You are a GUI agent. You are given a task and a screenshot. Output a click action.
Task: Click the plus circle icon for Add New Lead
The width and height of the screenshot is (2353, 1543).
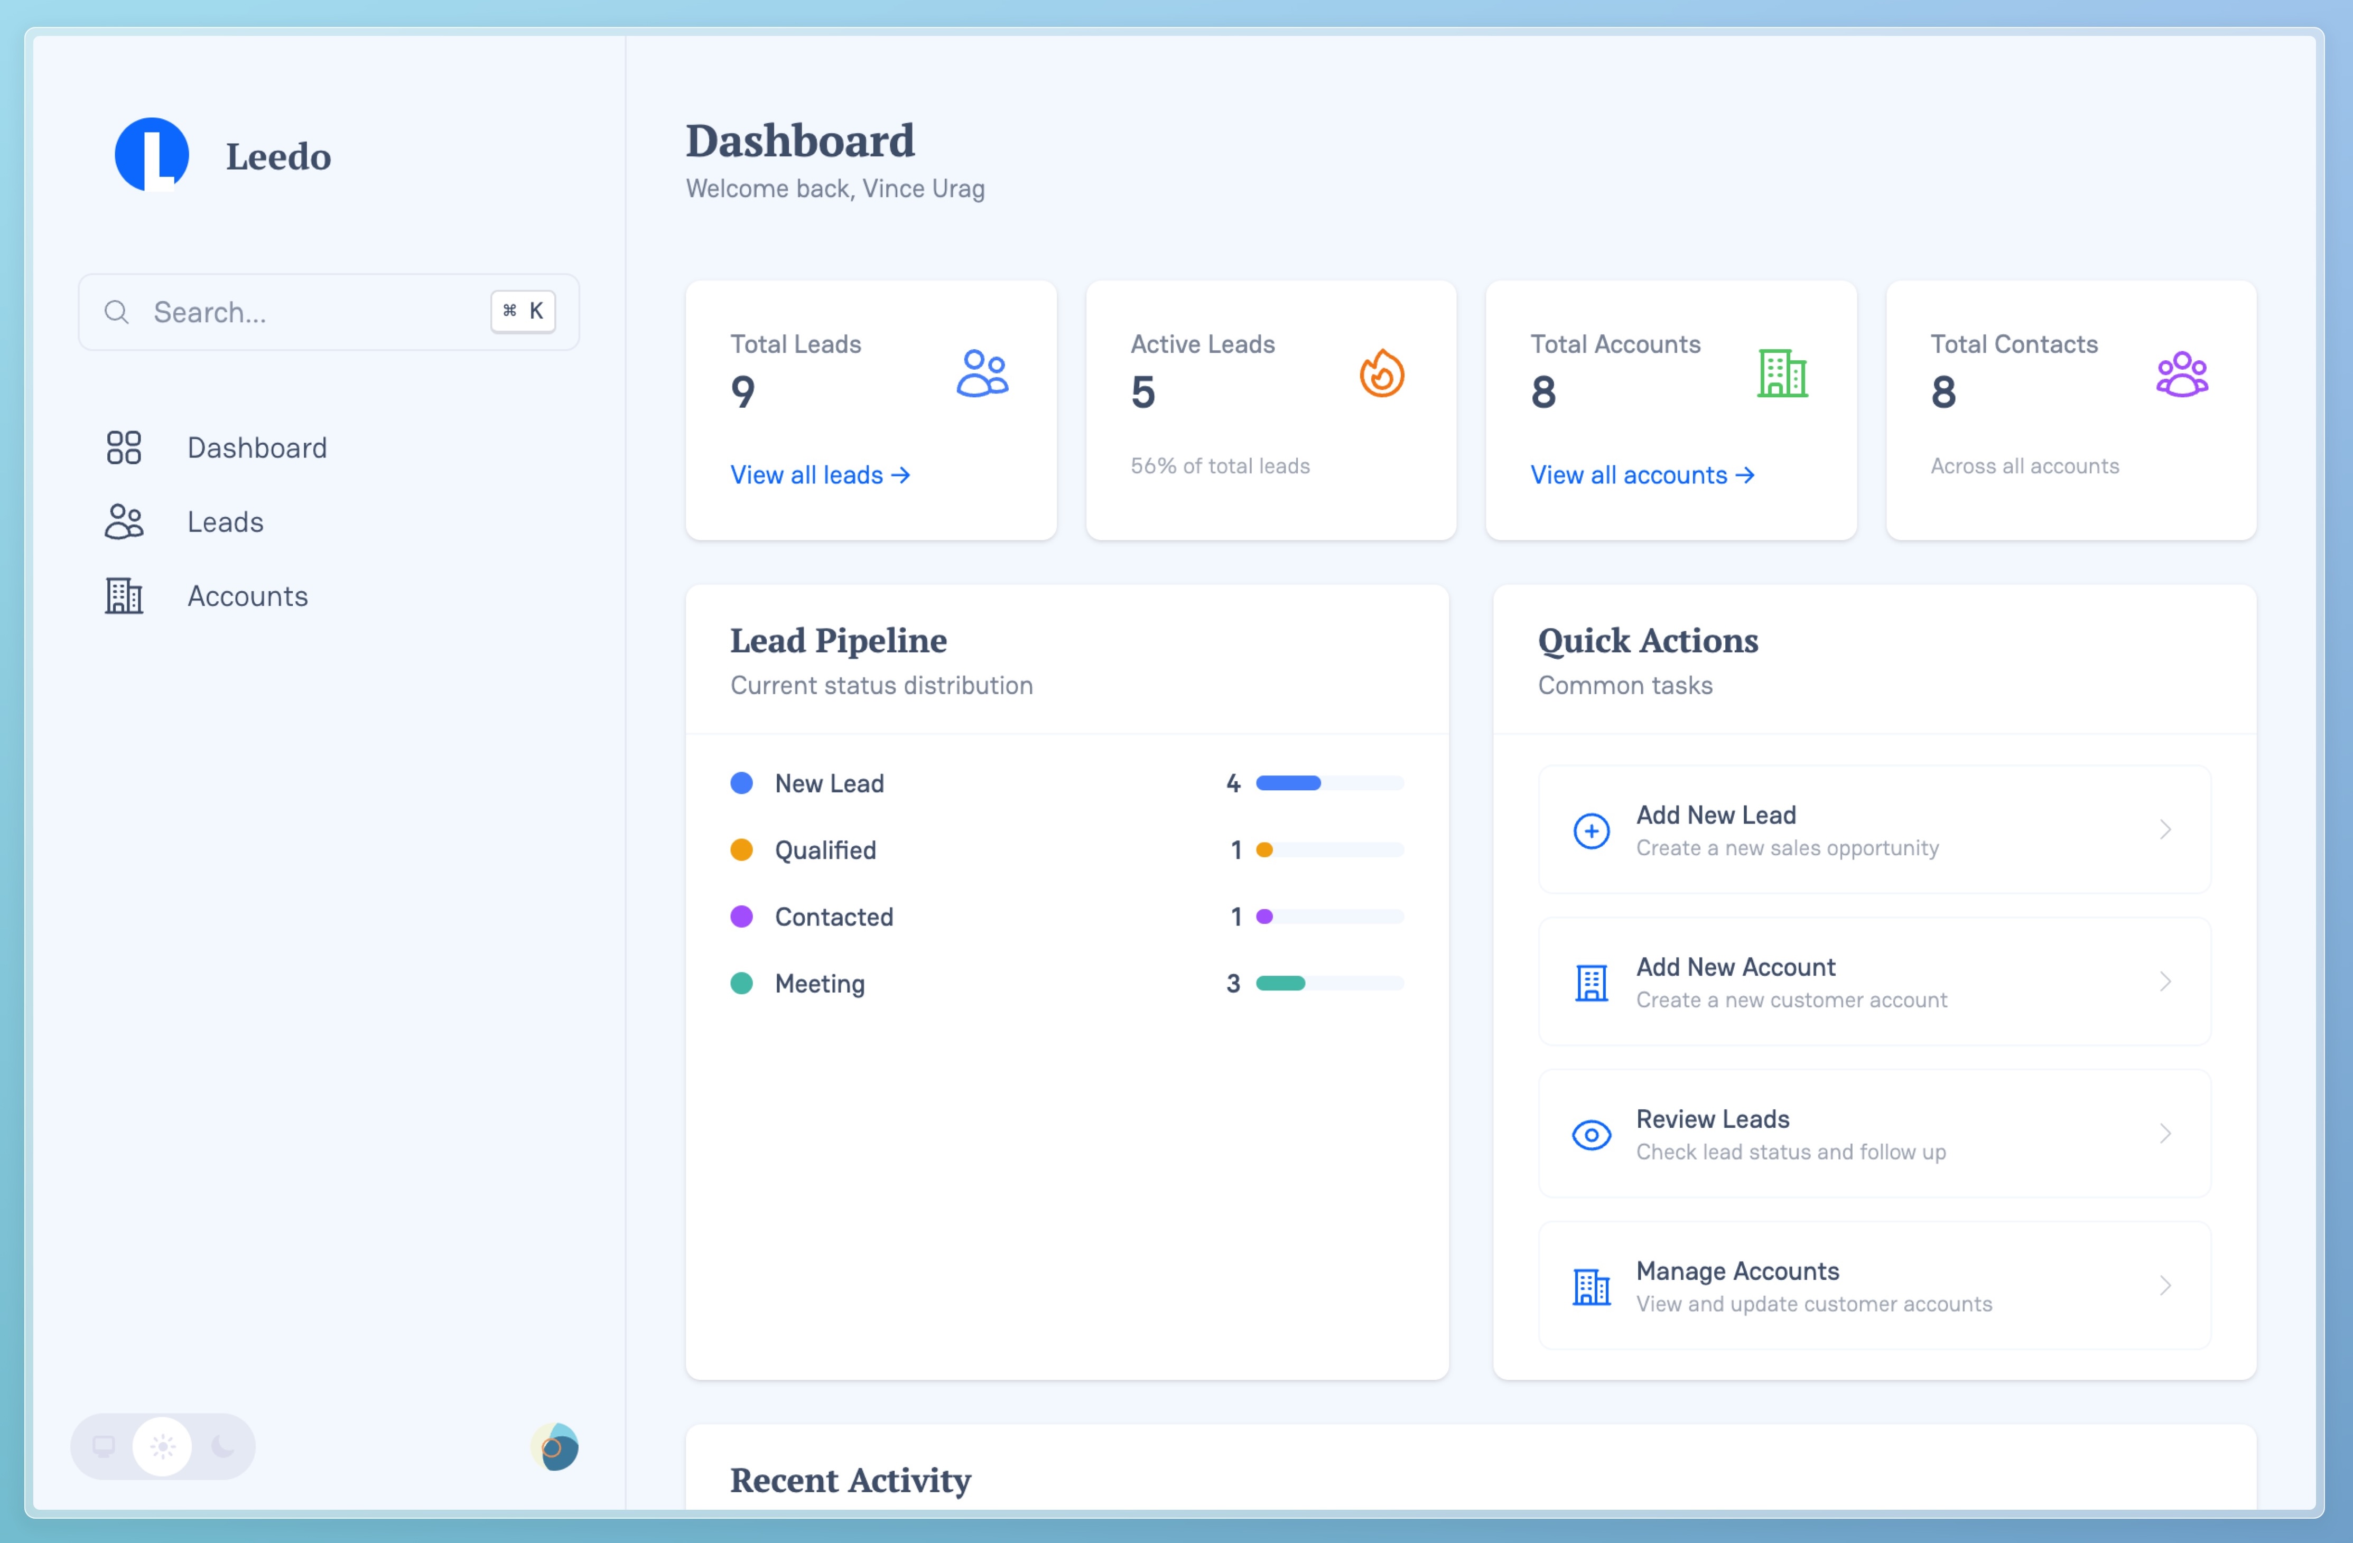[1591, 831]
